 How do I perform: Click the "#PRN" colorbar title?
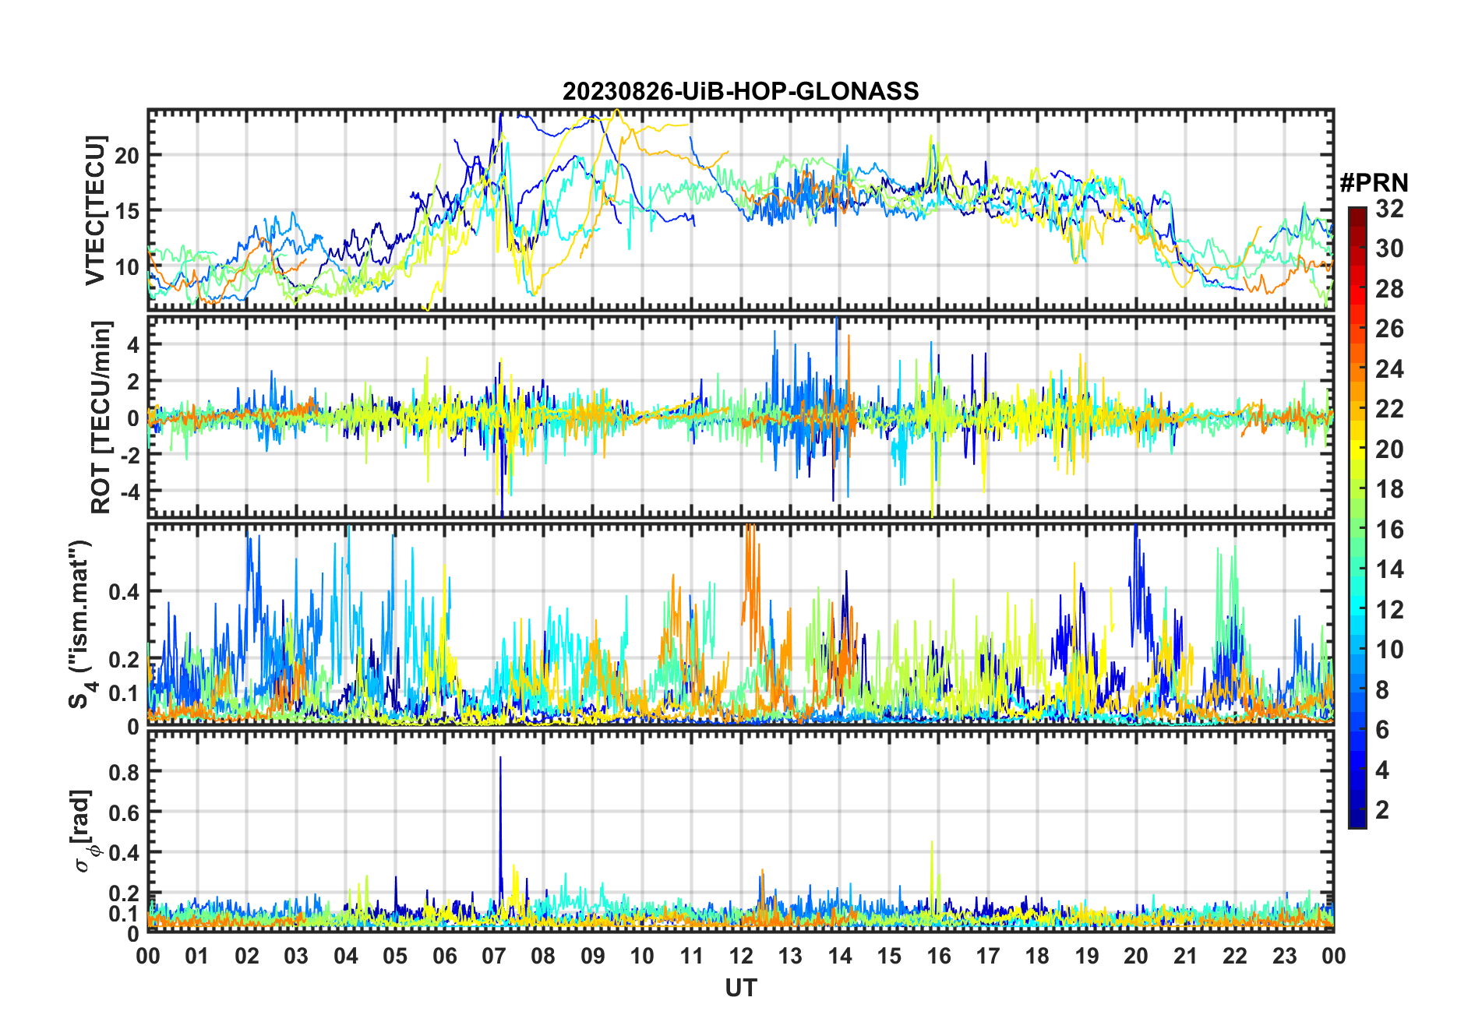pyautogui.click(x=1374, y=183)
